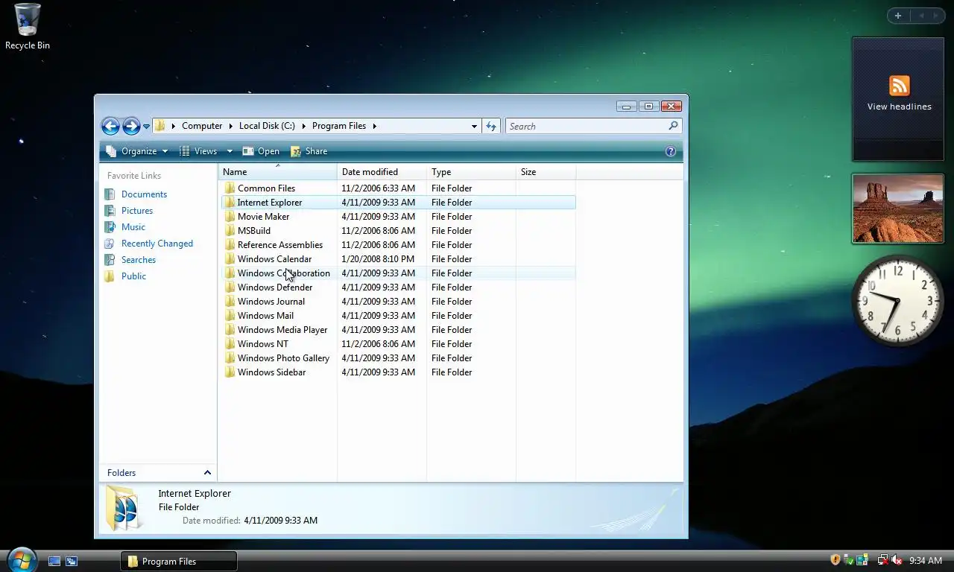Click the Share toolbar button

pos(309,151)
